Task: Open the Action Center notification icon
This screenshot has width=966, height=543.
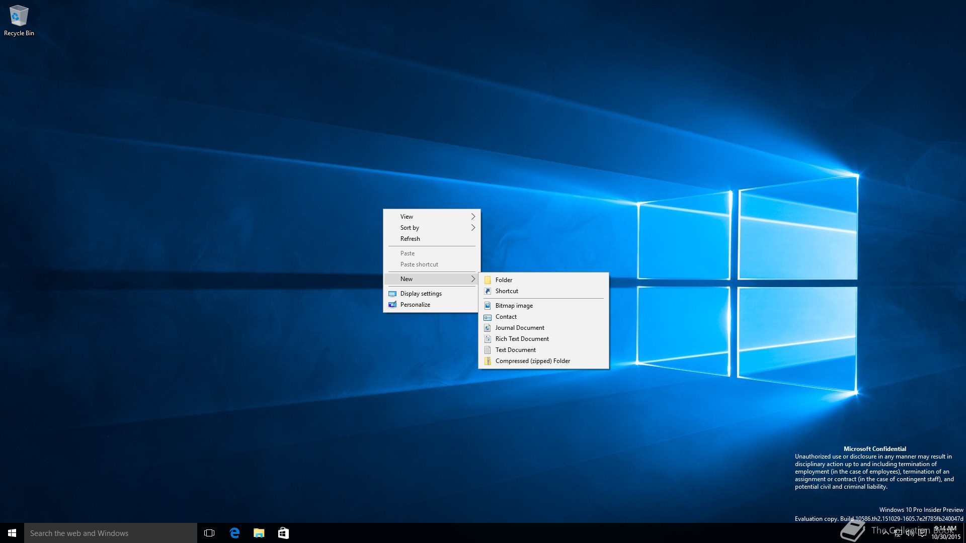Action: click(x=922, y=533)
